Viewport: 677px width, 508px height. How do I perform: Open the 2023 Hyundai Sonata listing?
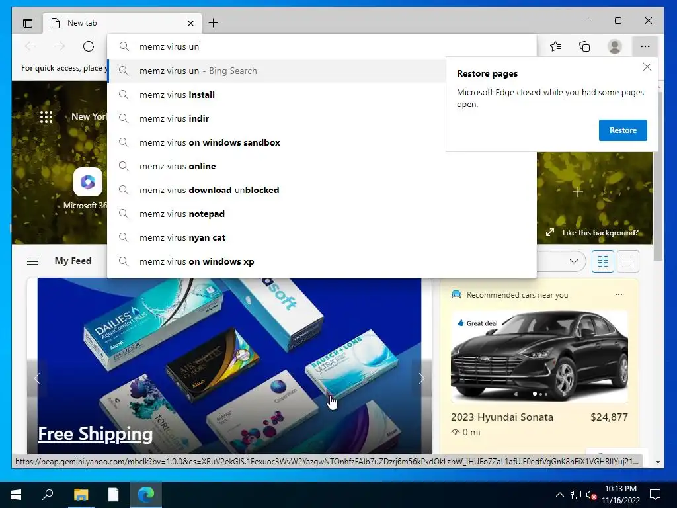click(x=502, y=417)
